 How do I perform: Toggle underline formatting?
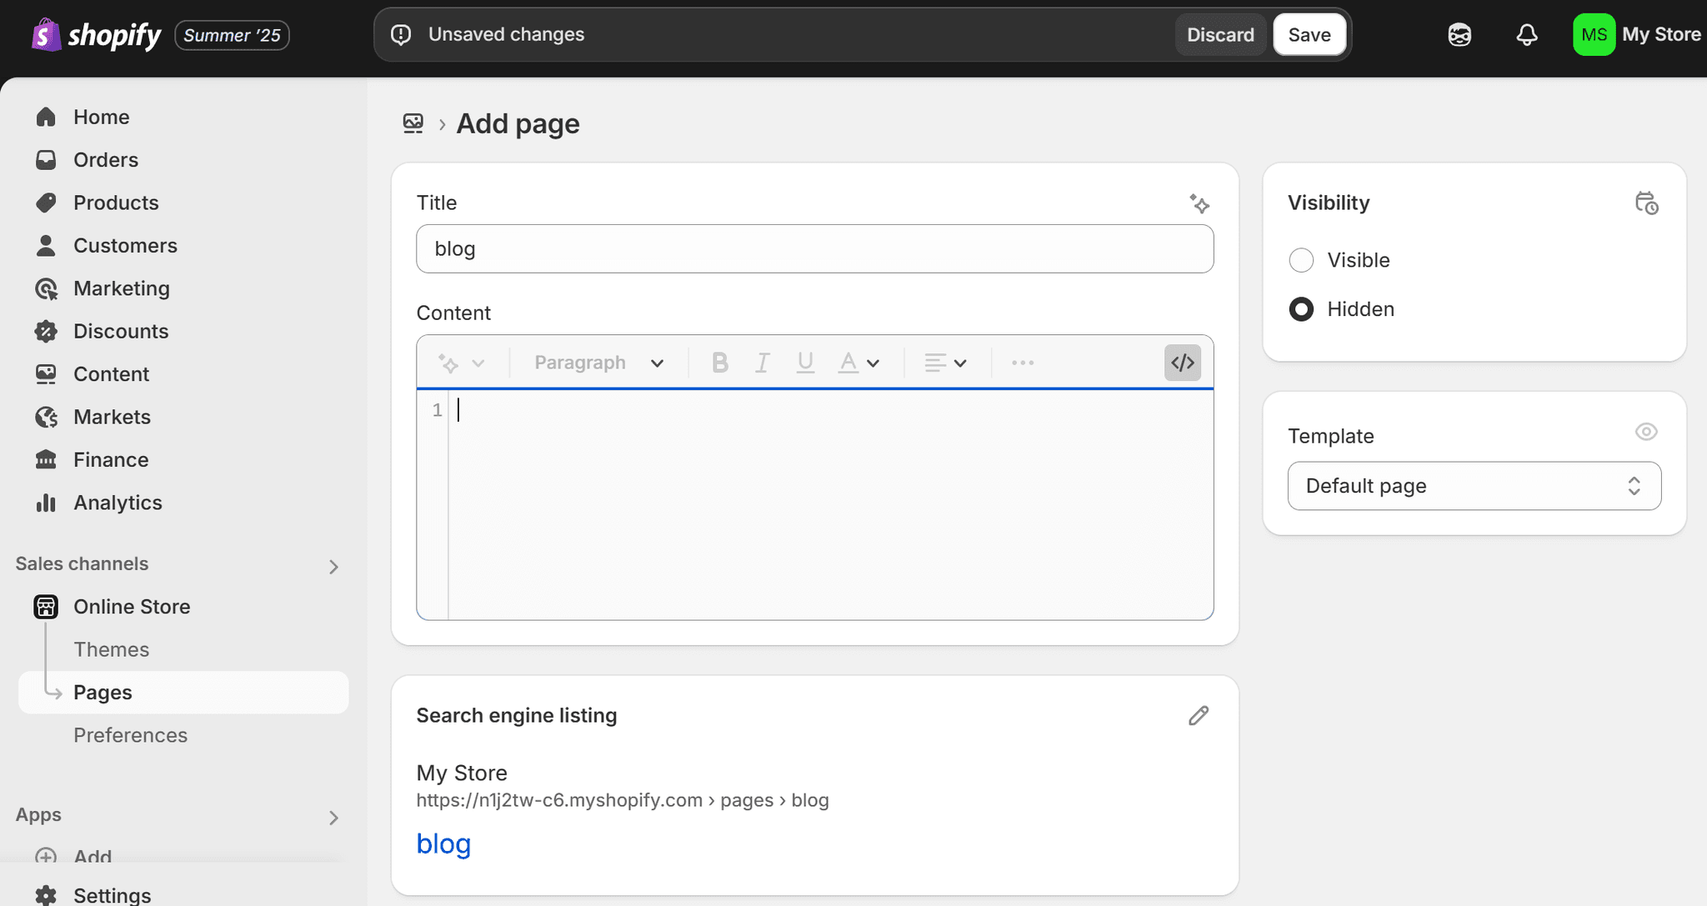pyautogui.click(x=805, y=363)
